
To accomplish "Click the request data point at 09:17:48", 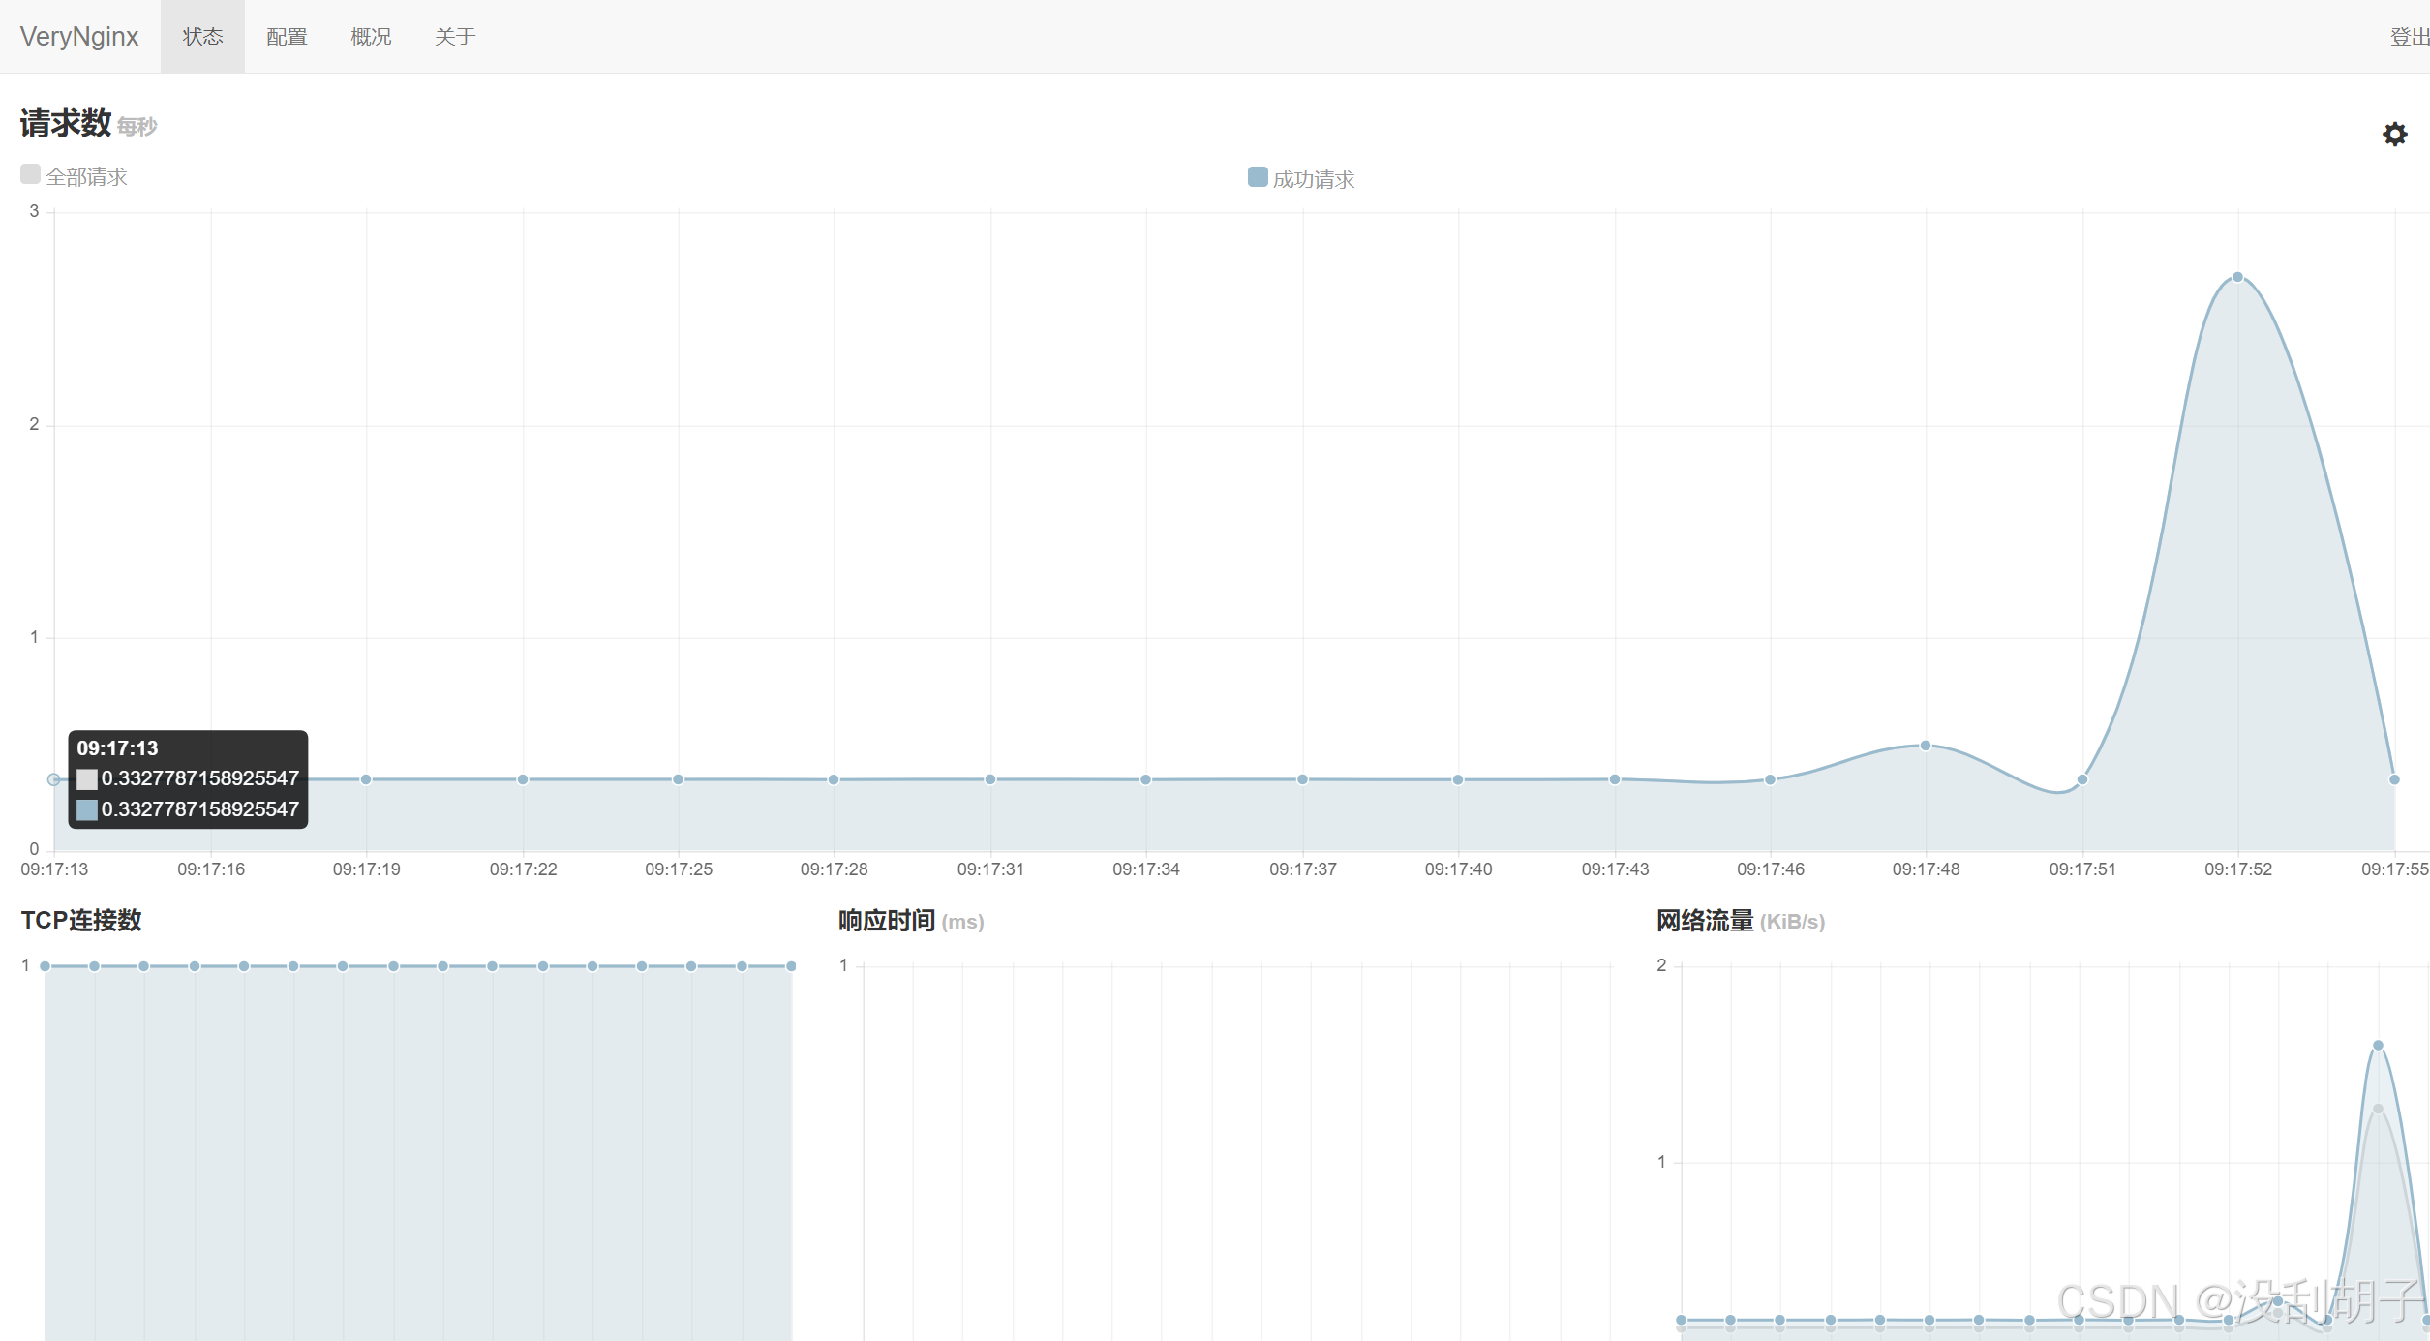I will click(1926, 746).
